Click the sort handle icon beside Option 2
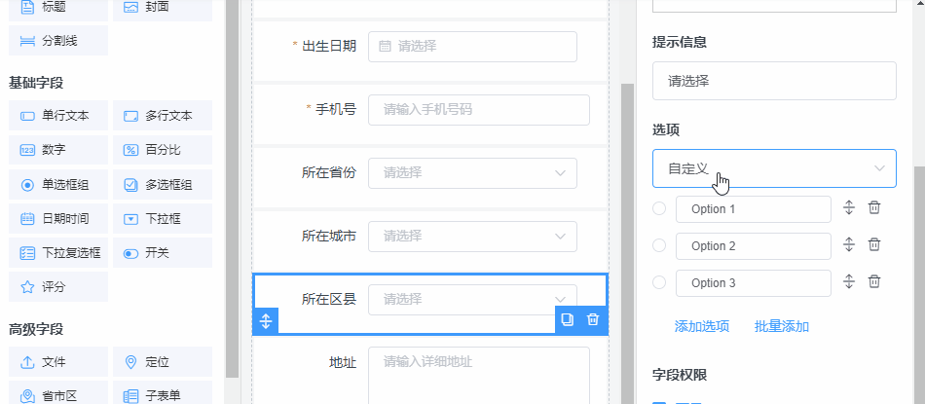The width and height of the screenshot is (925, 404). pos(848,245)
